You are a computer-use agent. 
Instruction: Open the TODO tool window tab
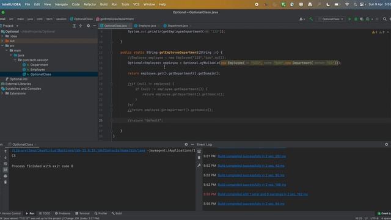45,213
